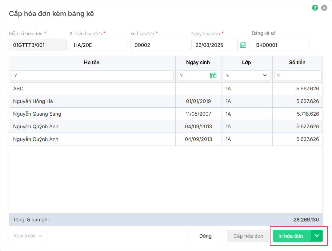
Task: Click filter icon in Số tiền column
Action: tap(279, 75)
